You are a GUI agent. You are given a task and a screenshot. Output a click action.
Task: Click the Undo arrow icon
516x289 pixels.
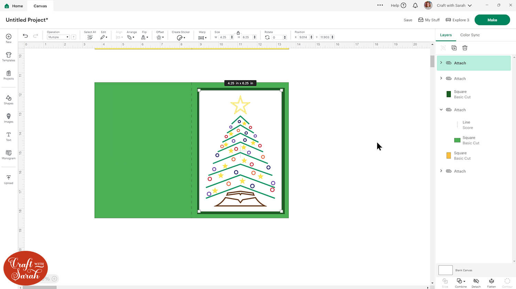25,36
